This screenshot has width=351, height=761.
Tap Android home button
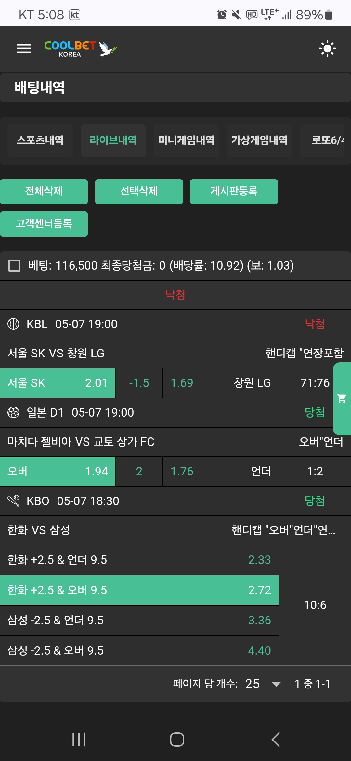pos(177,740)
